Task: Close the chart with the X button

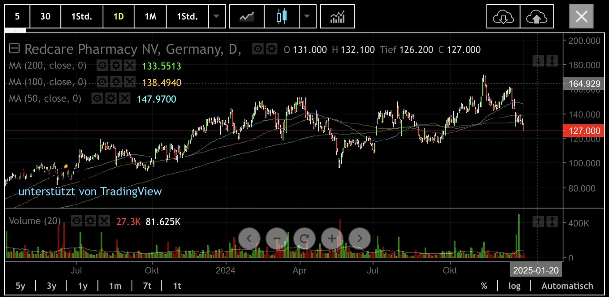Action: [x=581, y=17]
